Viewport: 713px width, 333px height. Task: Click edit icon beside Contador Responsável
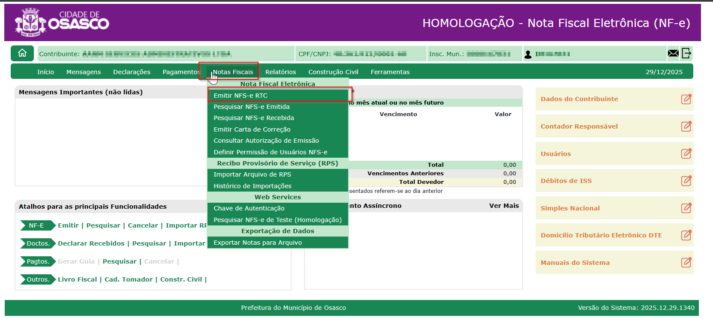click(x=686, y=126)
